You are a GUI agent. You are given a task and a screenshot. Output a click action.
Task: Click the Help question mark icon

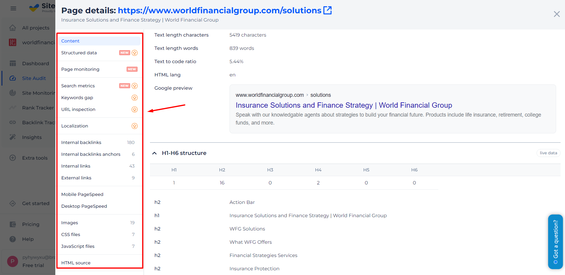click(12, 239)
